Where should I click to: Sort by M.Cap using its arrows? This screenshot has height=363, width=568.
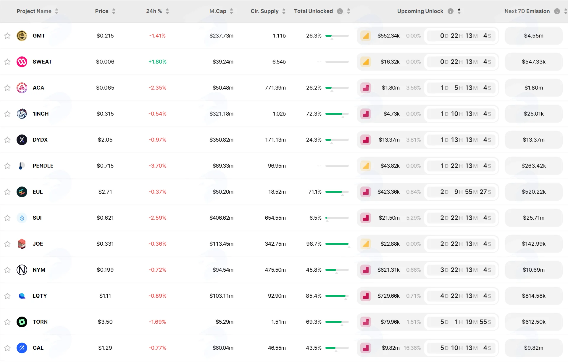tap(232, 11)
